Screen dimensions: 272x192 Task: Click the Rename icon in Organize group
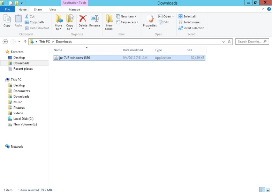(x=95, y=19)
